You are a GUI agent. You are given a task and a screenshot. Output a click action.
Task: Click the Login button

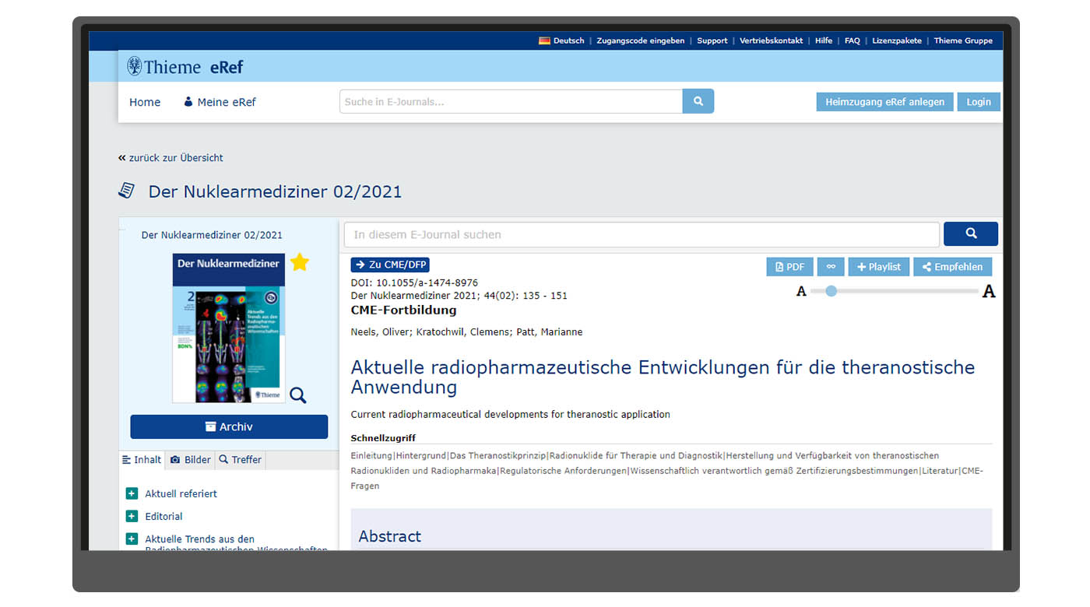click(x=978, y=102)
